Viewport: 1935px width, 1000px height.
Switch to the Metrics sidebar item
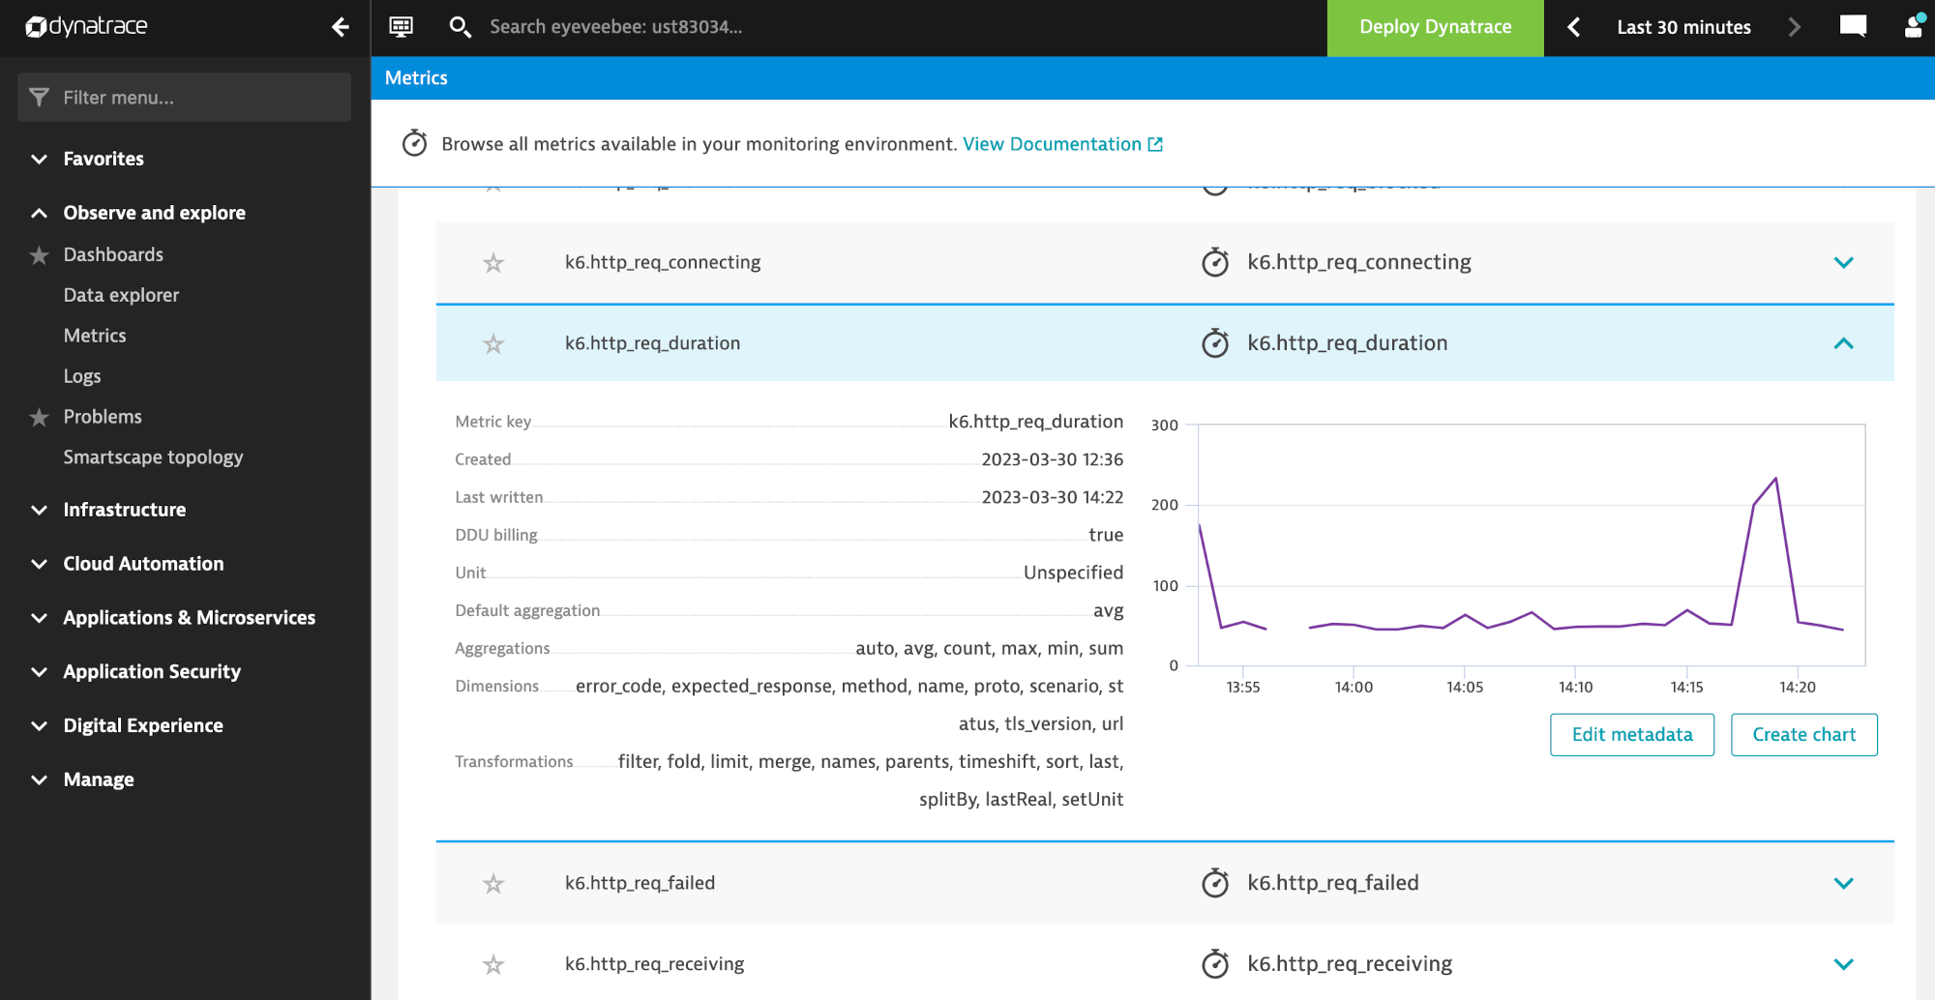(94, 336)
